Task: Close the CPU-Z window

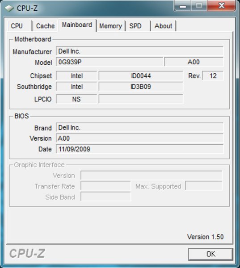Action: click(x=222, y=6)
